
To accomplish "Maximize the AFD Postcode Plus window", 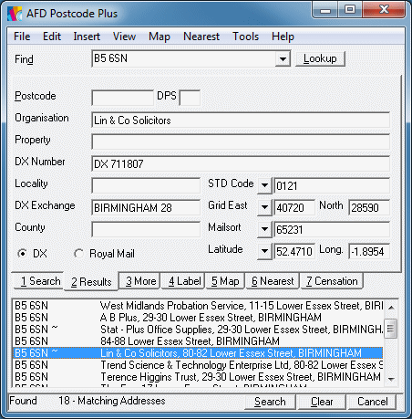I will click(350, 10).
